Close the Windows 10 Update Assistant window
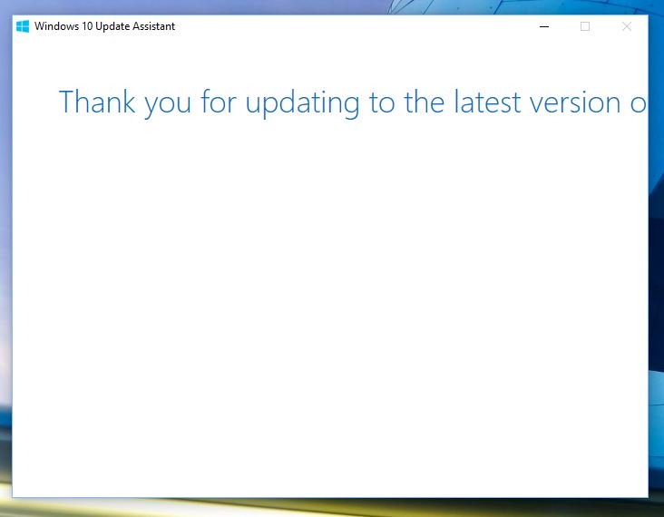The height and width of the screenshot is (517, 664). click(626, 26)
